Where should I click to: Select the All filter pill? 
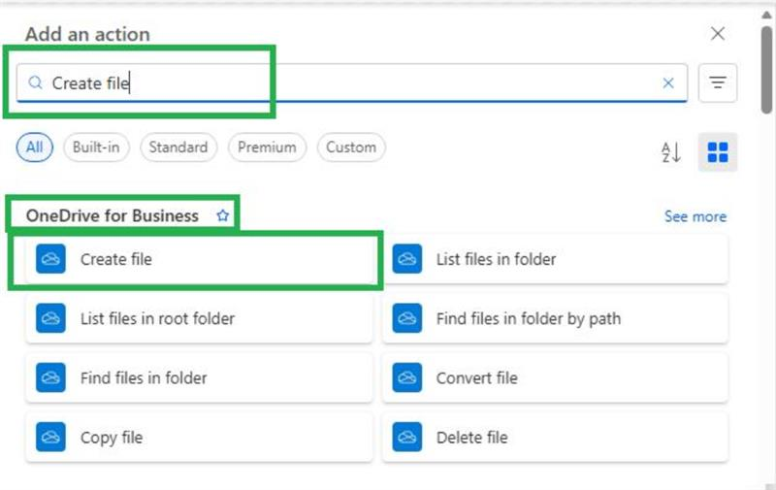coord(34,147)
